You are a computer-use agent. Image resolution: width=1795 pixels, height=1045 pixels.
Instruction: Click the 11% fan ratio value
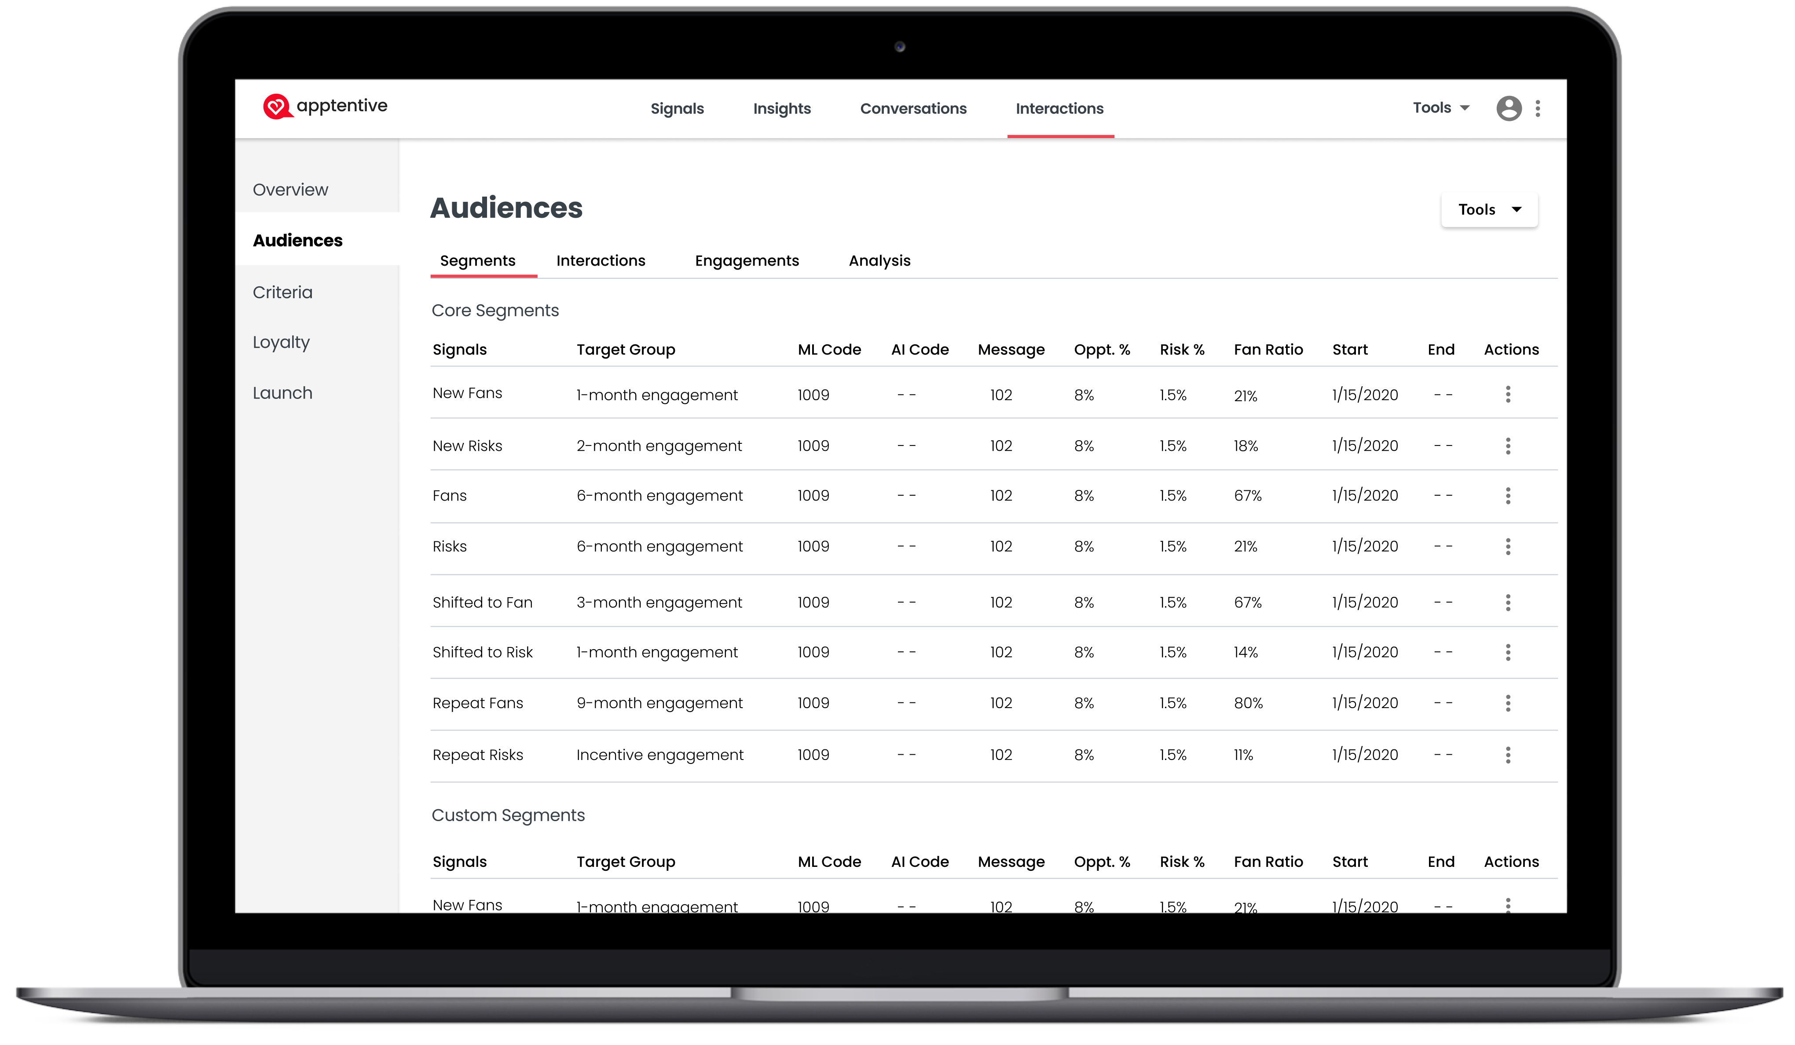1243,755
